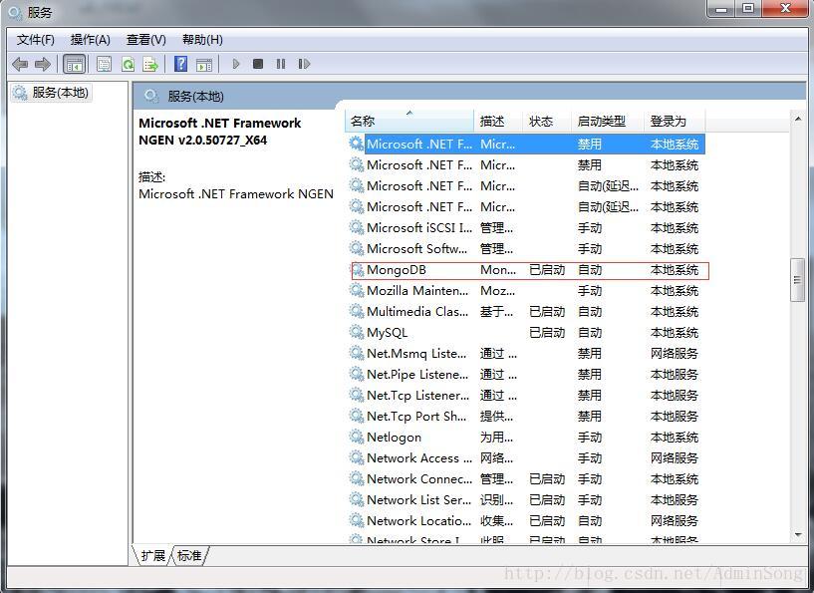Switch to the 标准 tab
Image resolution: width=814 pixels, height=593 pixels.
pos(189,555)
